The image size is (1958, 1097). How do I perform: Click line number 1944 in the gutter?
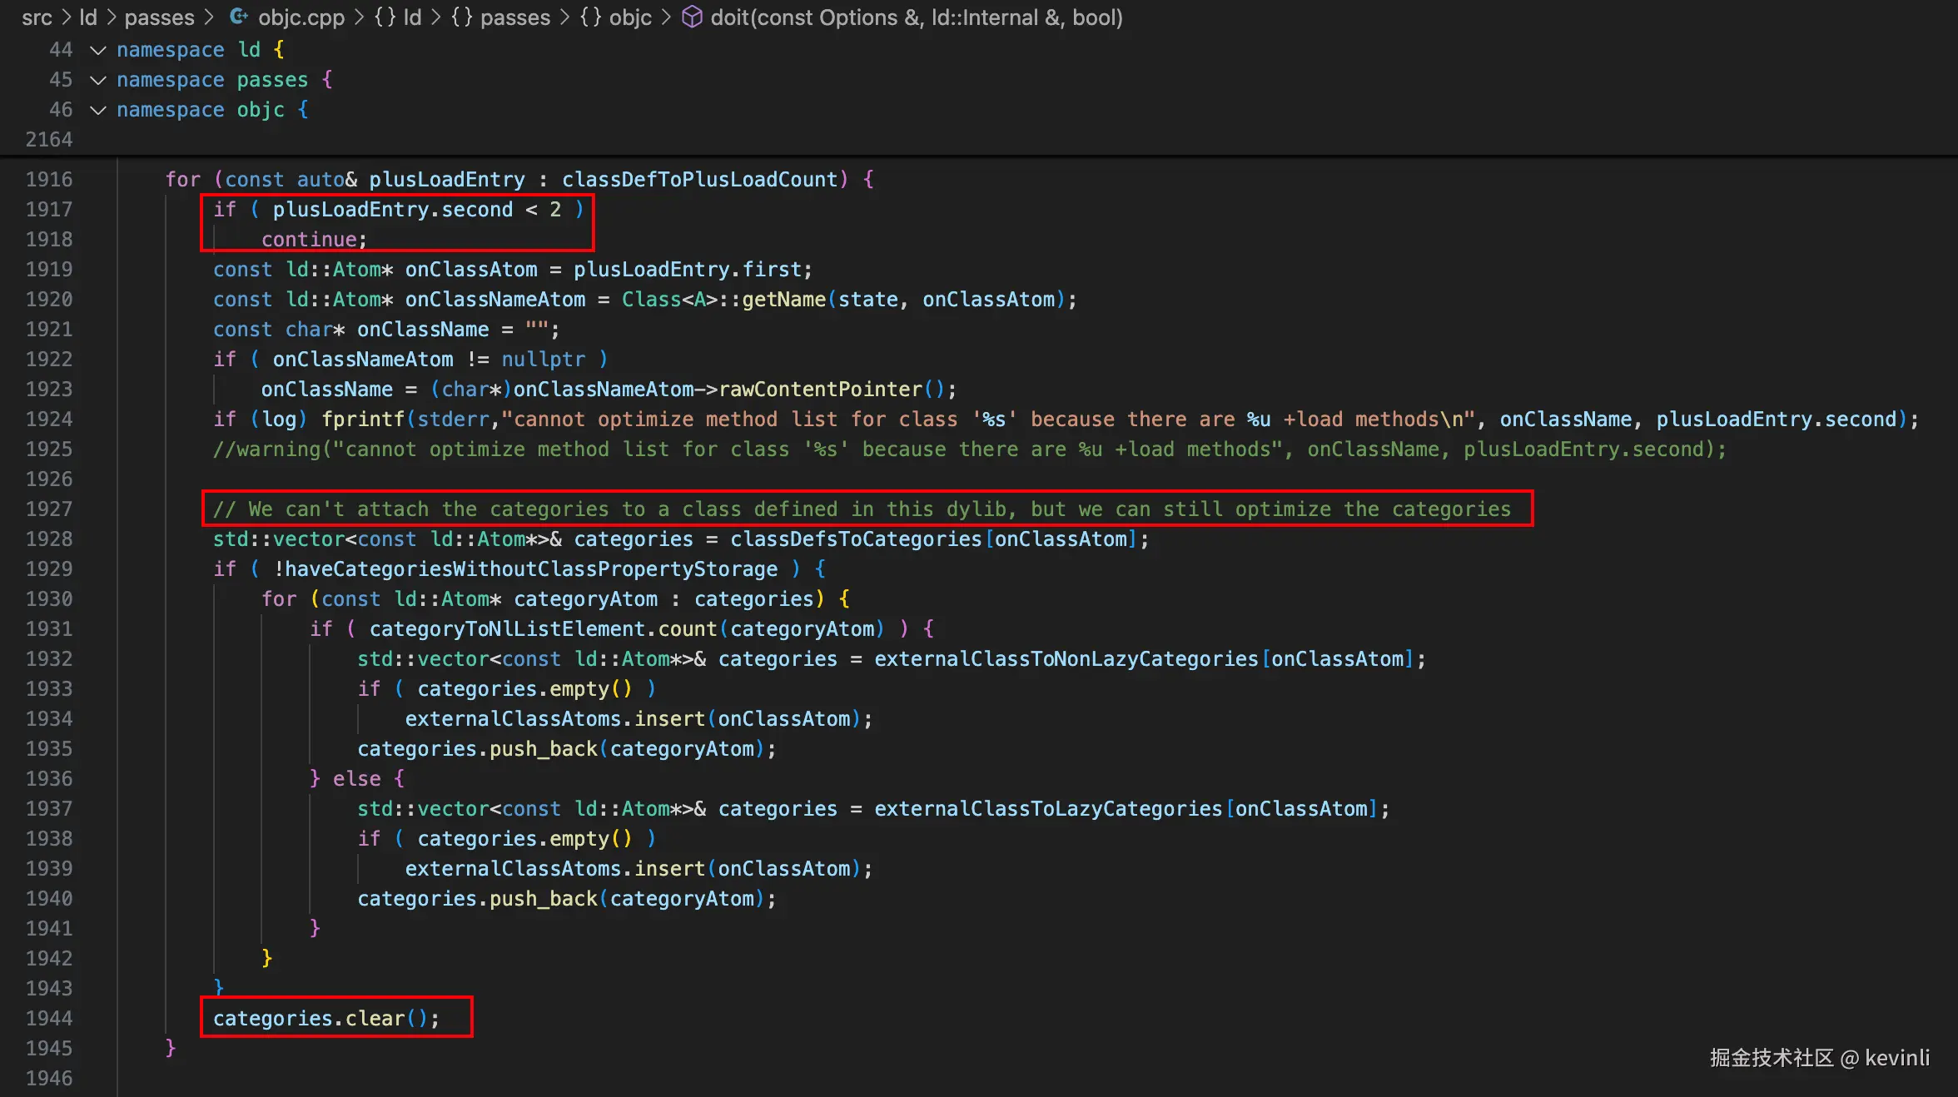pyautogui.click(x=49, y=1018)
